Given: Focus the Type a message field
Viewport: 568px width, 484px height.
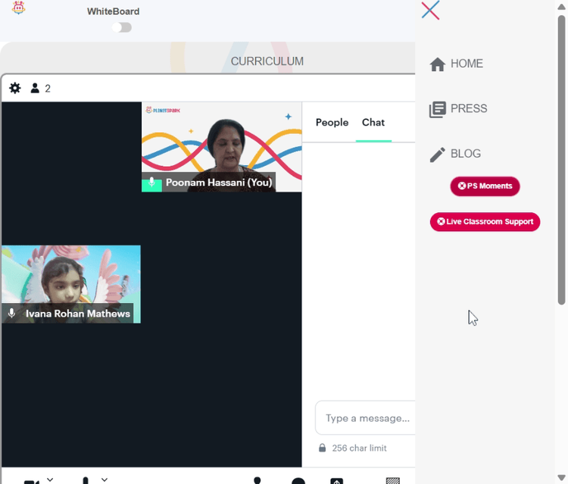Looking at the screenshot, I should point(365,417).
